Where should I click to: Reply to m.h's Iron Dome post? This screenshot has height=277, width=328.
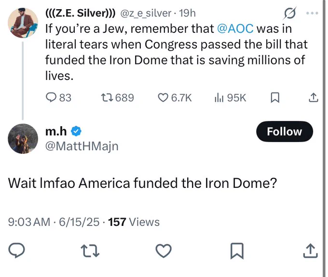(16, 250)
